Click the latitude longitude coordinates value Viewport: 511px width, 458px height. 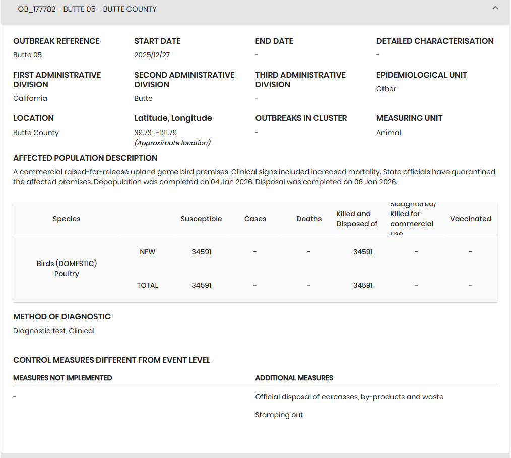point(155,133)
